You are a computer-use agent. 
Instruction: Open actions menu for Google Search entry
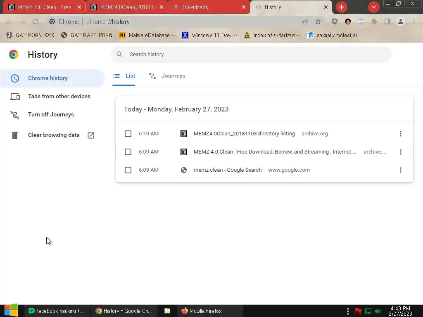pos(401,170)
